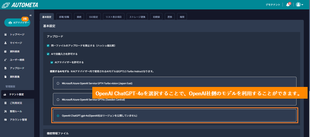This screenshot has width=310, height=137.
Task: Click the 使用するAIモデル label
Action: click(x=59, y=72)
